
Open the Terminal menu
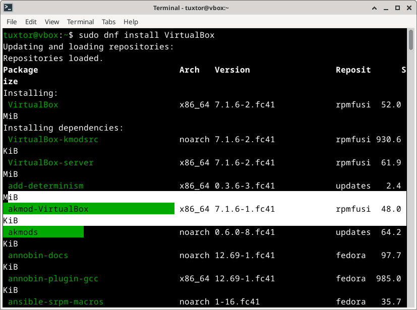(80, 22)
